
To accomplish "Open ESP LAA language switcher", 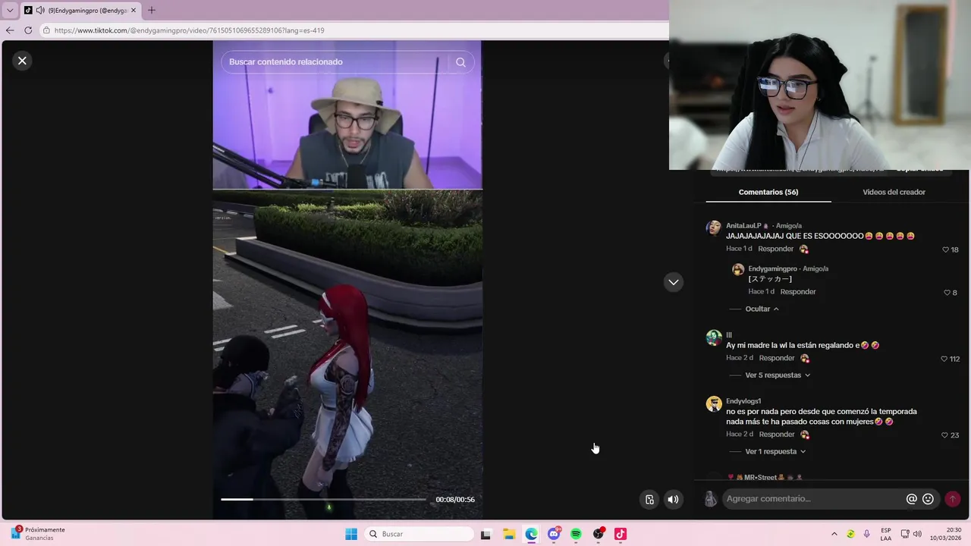I will tap(886, 534).
